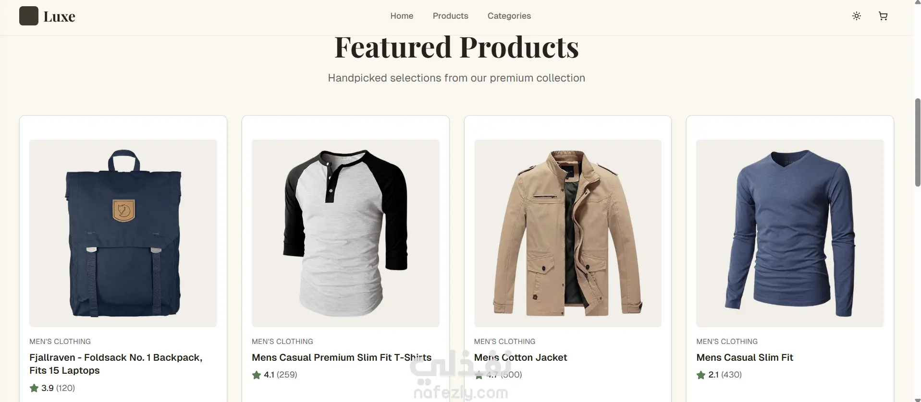Click the scrollbar up arrow
This screenshot has height=402, width=921.
coord(917,3)
